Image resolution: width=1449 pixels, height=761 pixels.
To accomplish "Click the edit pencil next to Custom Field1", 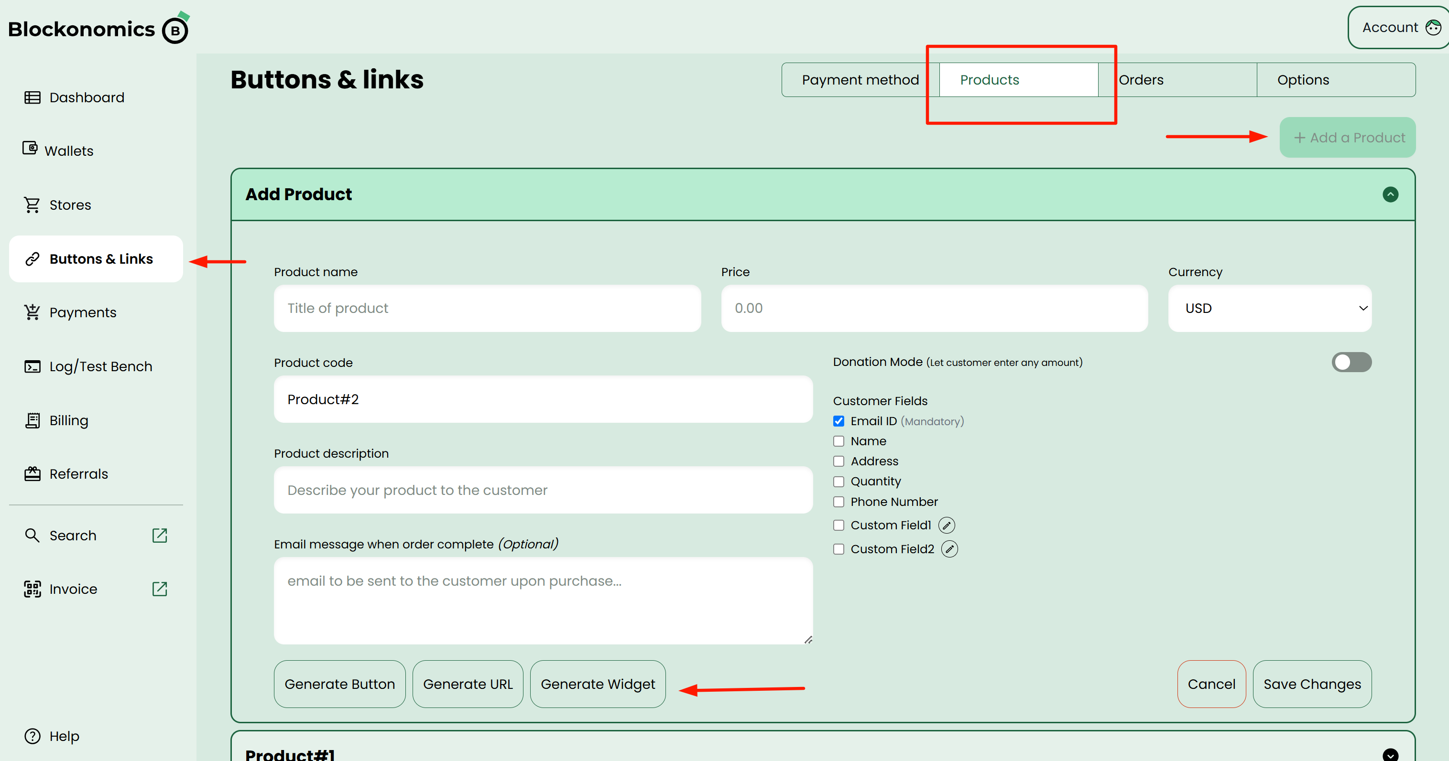I will [947, 525].
